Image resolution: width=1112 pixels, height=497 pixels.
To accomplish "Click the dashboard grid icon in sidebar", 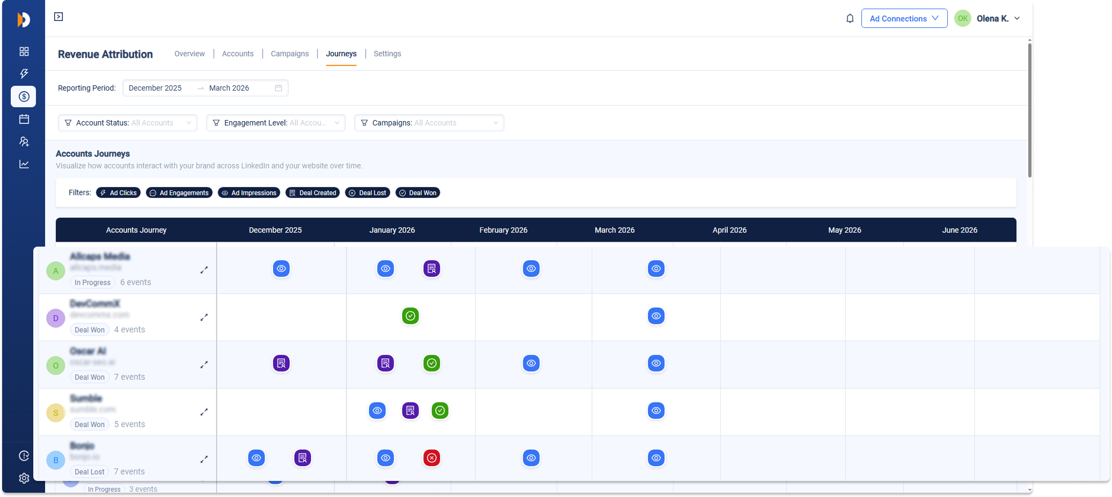I will click(24, 51).
